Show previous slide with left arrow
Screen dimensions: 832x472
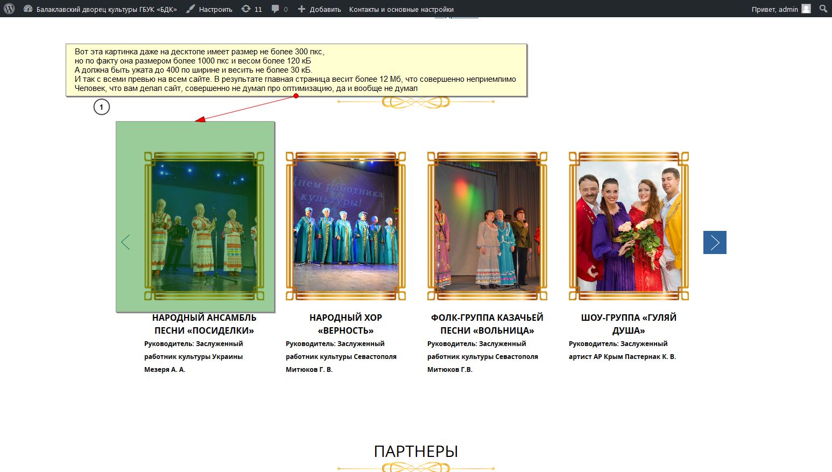click(x=126, y=242)
